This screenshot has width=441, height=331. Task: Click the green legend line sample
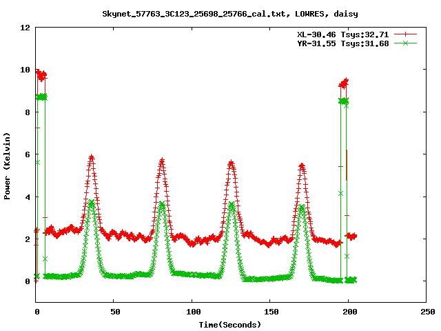tap(405, 43)
